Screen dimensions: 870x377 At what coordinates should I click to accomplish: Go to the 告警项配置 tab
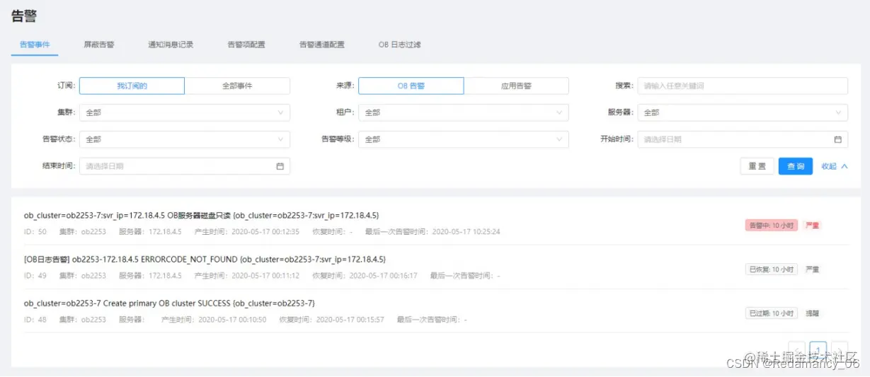[246, 45]
